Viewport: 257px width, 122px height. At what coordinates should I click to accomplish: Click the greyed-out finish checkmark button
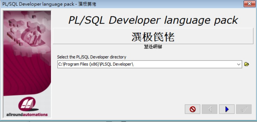point(244,109)
